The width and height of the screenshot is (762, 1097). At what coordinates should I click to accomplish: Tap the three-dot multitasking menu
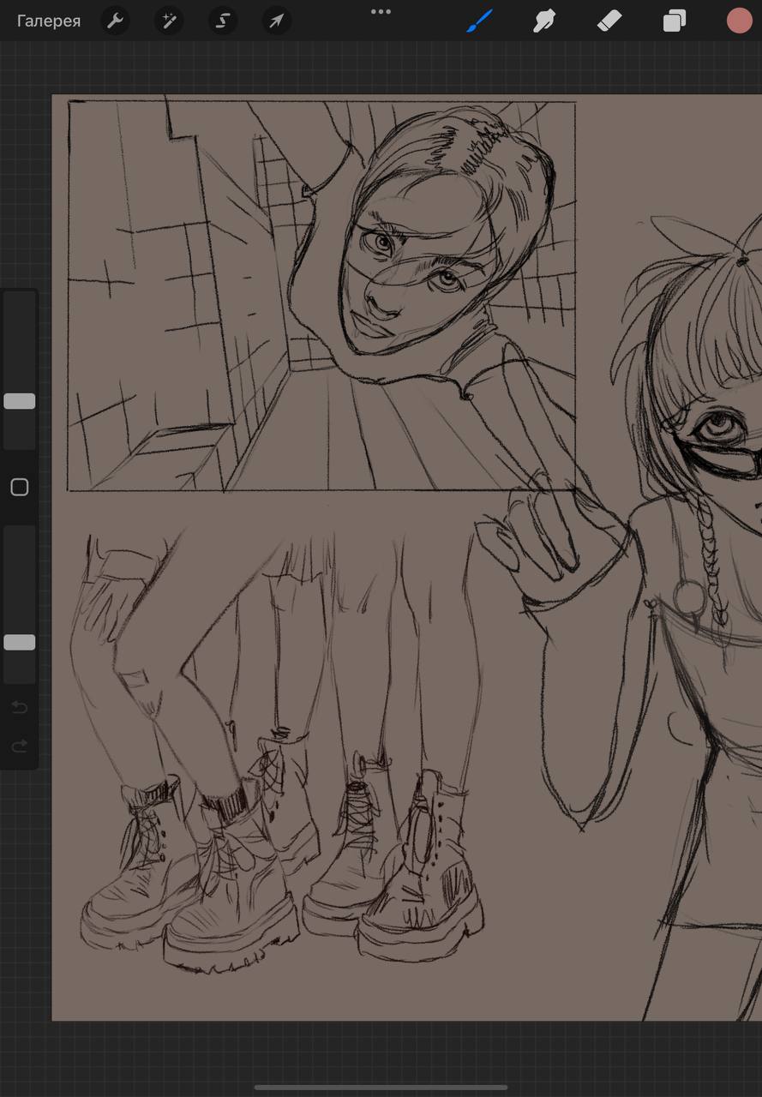381,12
